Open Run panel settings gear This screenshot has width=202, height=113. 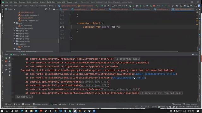click(193, 54)
